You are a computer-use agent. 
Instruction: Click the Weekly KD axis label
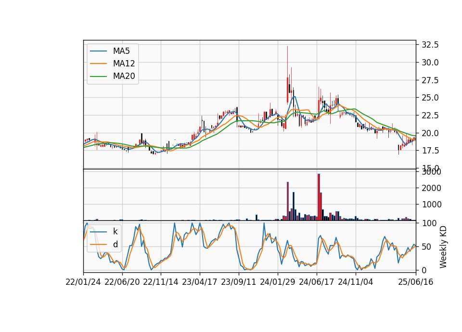[443, 247]
